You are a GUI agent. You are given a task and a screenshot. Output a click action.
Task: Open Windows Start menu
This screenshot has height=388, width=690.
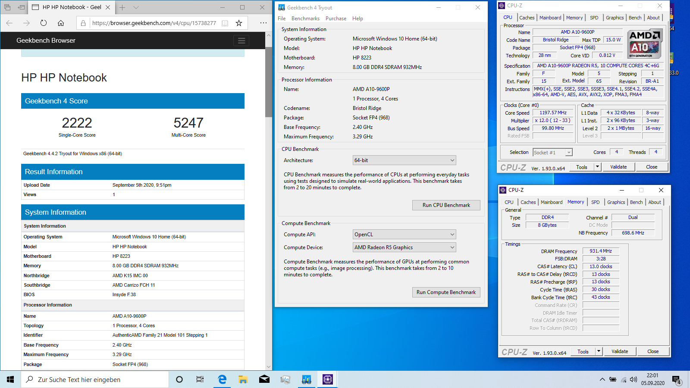click(10, 379)
